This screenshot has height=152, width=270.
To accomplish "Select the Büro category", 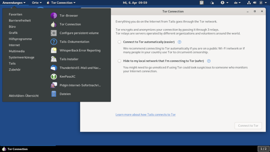I will 12,27.
